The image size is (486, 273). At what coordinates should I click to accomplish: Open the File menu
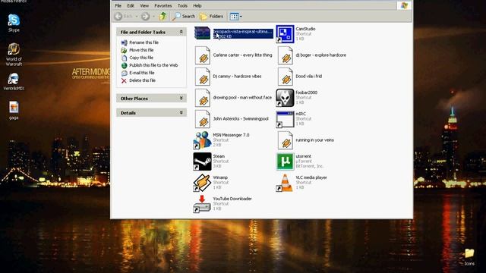(x=118, y=5)
